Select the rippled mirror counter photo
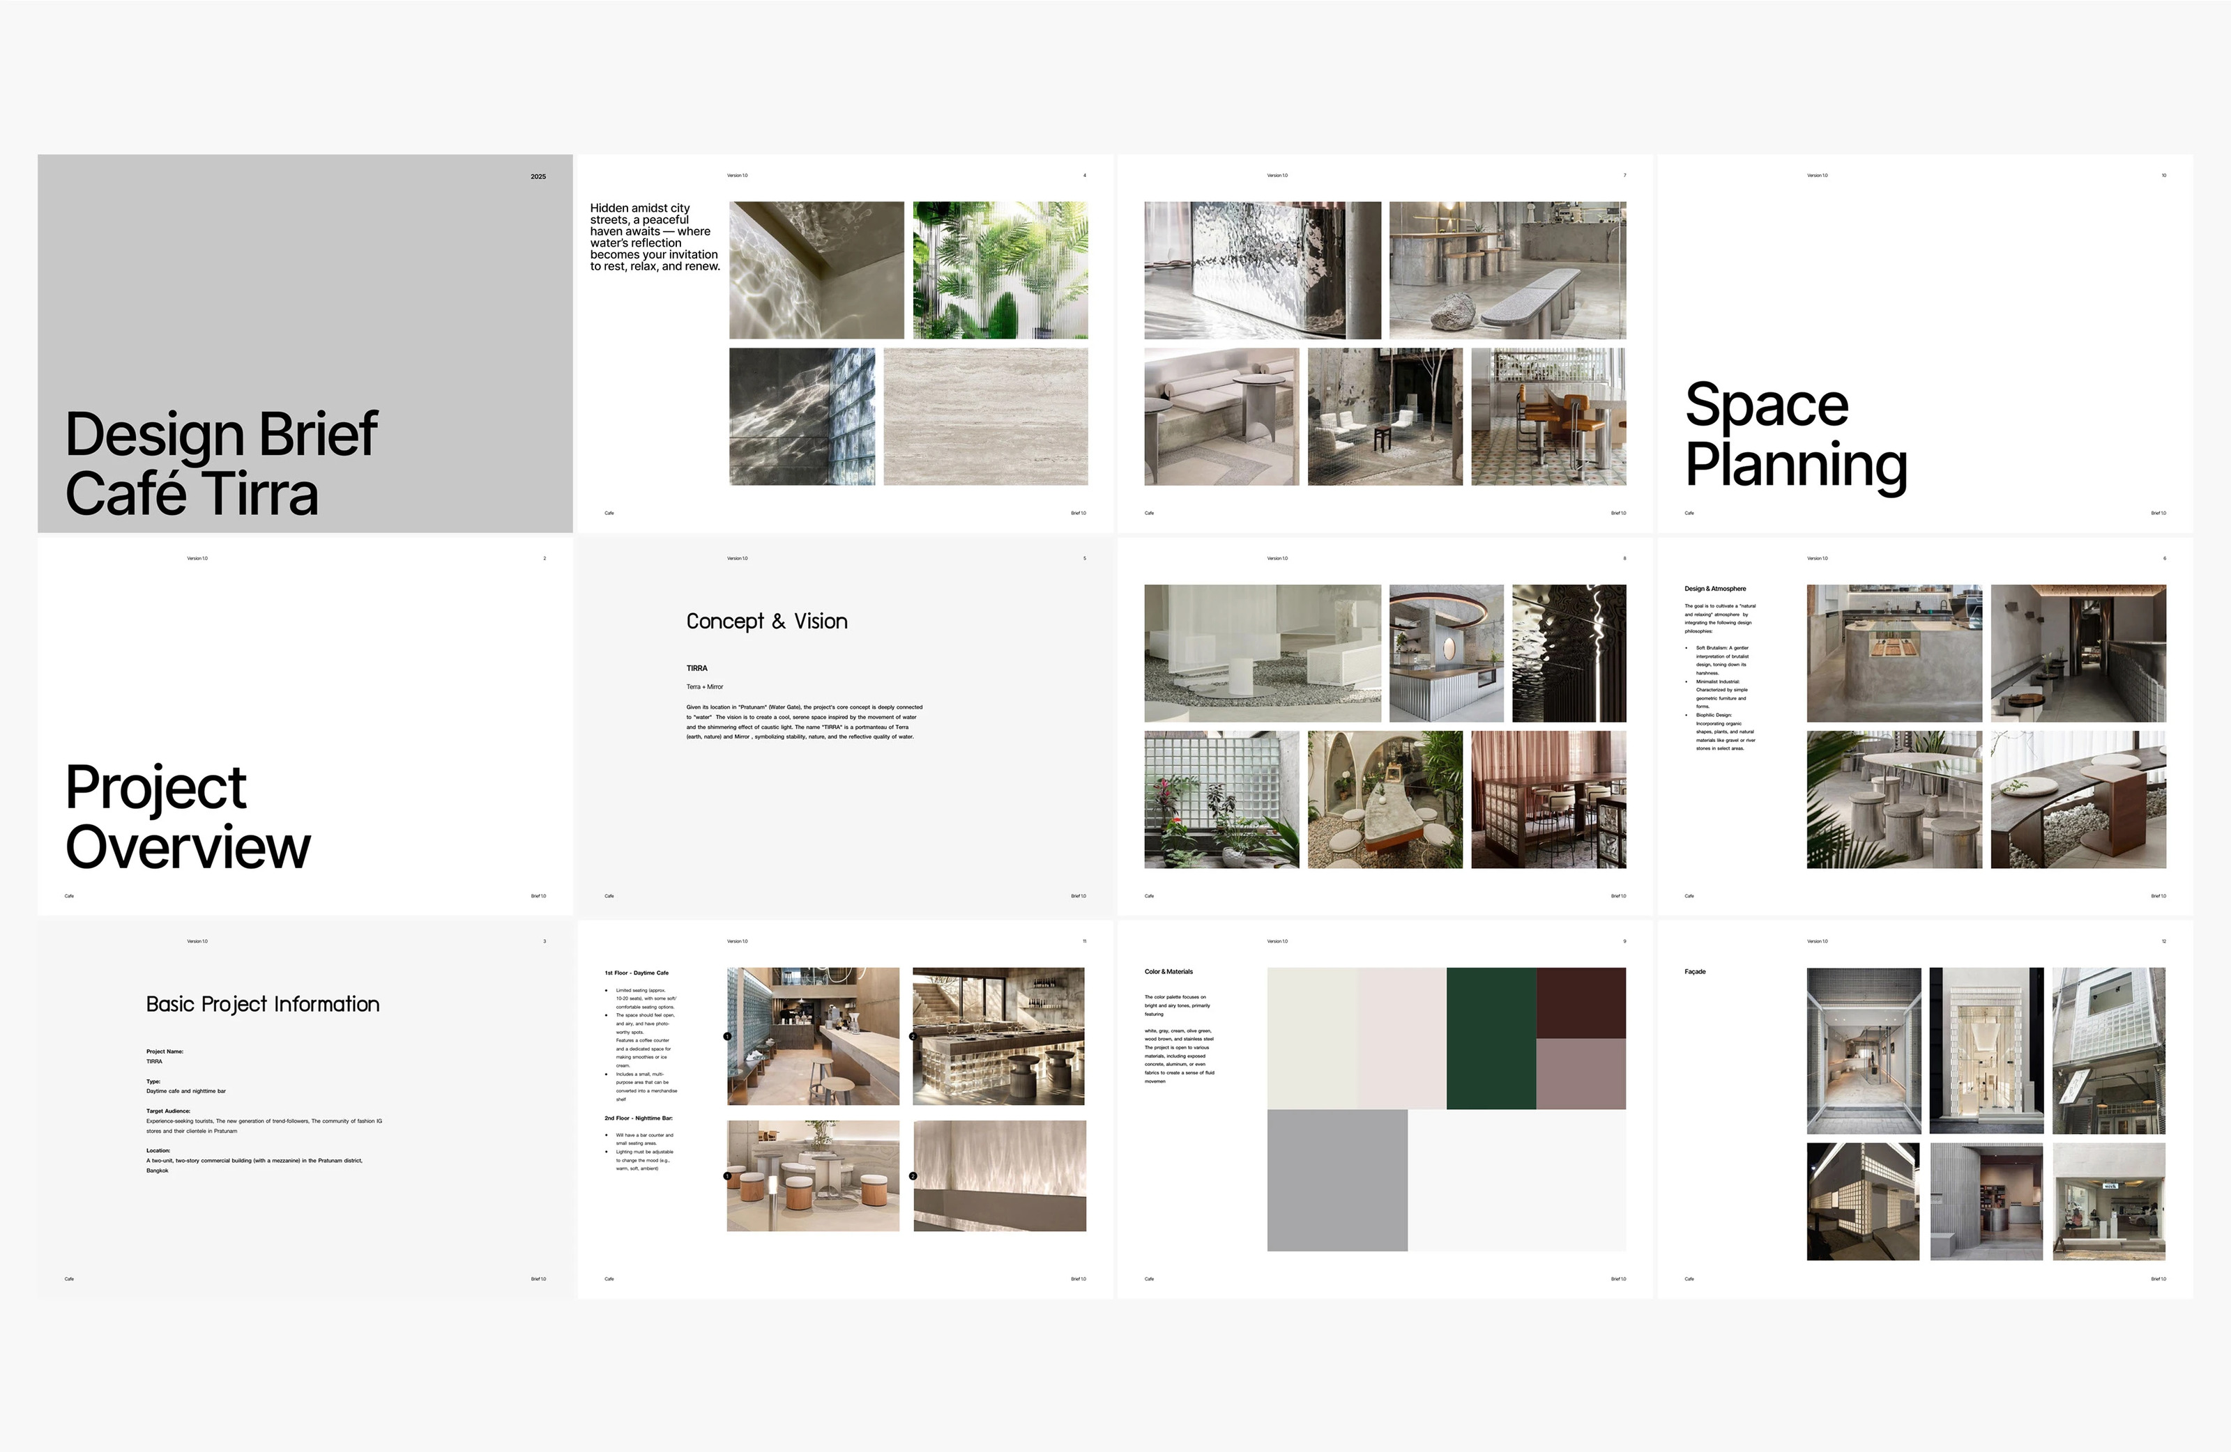Viewport: 2231px width, 1452px height. click(1262, 270)
